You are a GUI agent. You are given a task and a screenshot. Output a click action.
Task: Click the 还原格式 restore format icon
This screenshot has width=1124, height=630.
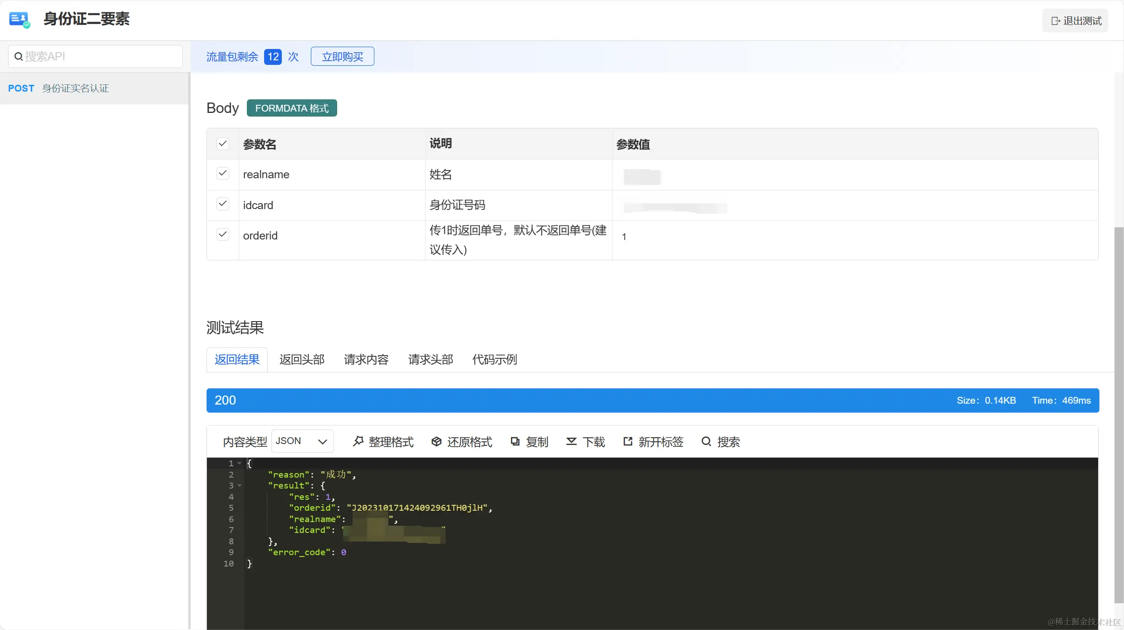[x=436, y=441]
